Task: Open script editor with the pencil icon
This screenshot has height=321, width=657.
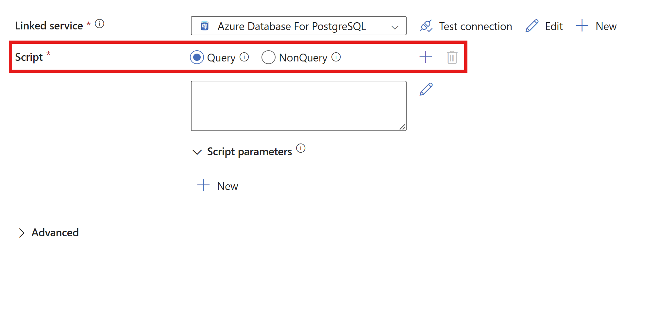Action: (426, 89)
